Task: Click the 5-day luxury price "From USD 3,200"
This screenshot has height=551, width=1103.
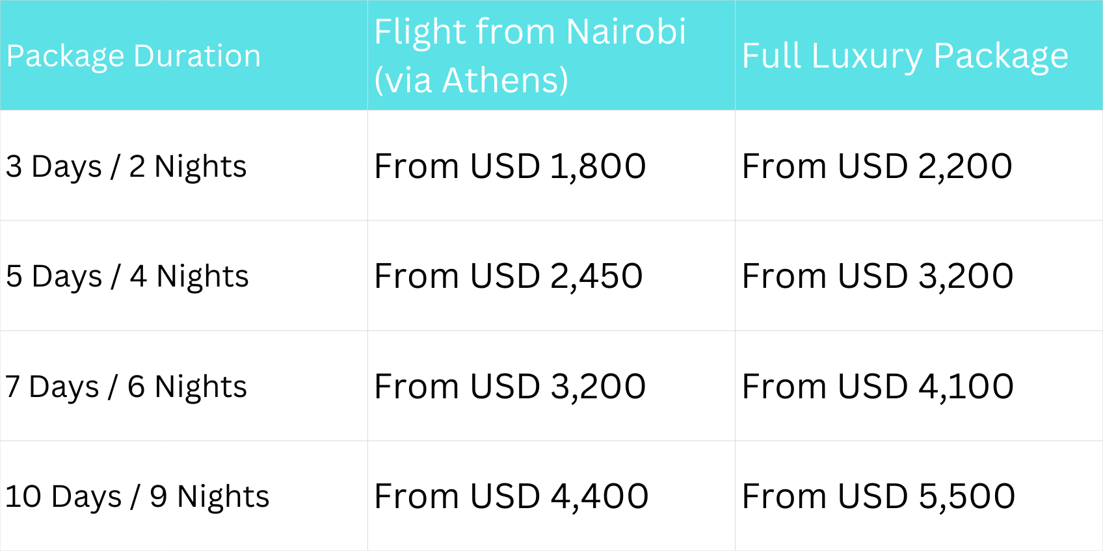Action: click(877, 276)
